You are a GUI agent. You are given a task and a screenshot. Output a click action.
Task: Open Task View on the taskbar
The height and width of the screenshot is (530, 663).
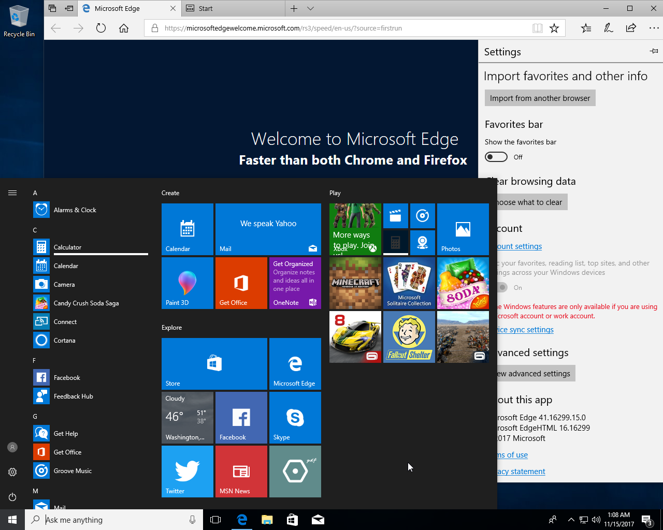(x=215, y=520)
